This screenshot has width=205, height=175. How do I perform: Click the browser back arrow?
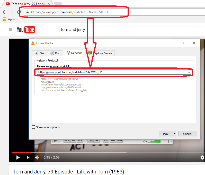pyautogui.click(x=5, y=12)
